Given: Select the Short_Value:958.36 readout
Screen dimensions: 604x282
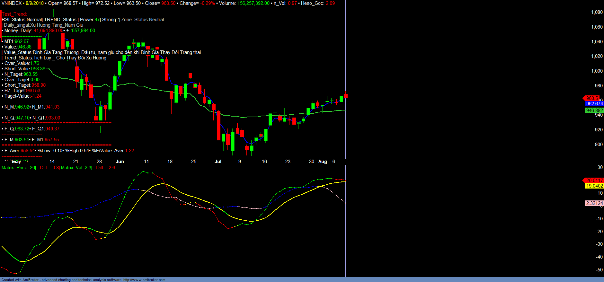Looking at the screenshot, I should pyautogui.click(x=25, y=69).
